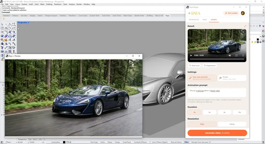The height and width of the screenshot is (144, 265).
Task: Select the Text object tool
Action: pos(2,47)
